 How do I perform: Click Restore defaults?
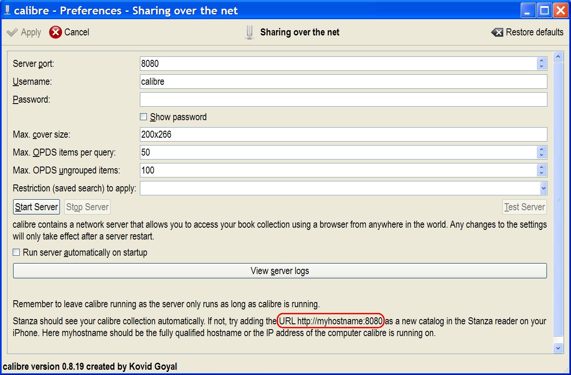(527, 32)
